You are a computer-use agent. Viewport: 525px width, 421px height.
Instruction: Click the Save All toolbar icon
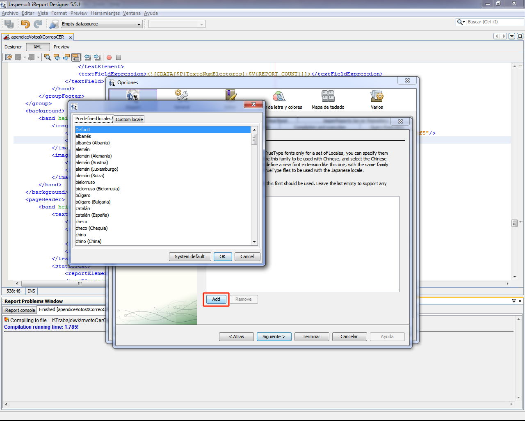click(9, 24)
